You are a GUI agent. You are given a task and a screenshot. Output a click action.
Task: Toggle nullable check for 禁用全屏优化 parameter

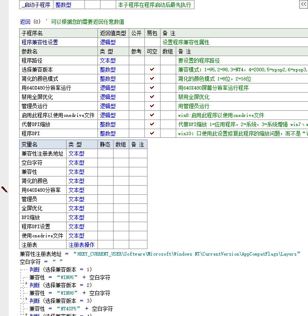click(152, 97)
